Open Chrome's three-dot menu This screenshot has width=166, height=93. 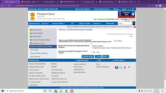[164, 6]
